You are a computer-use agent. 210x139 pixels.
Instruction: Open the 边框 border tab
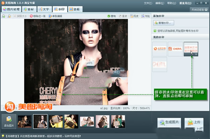coord(75,9)
